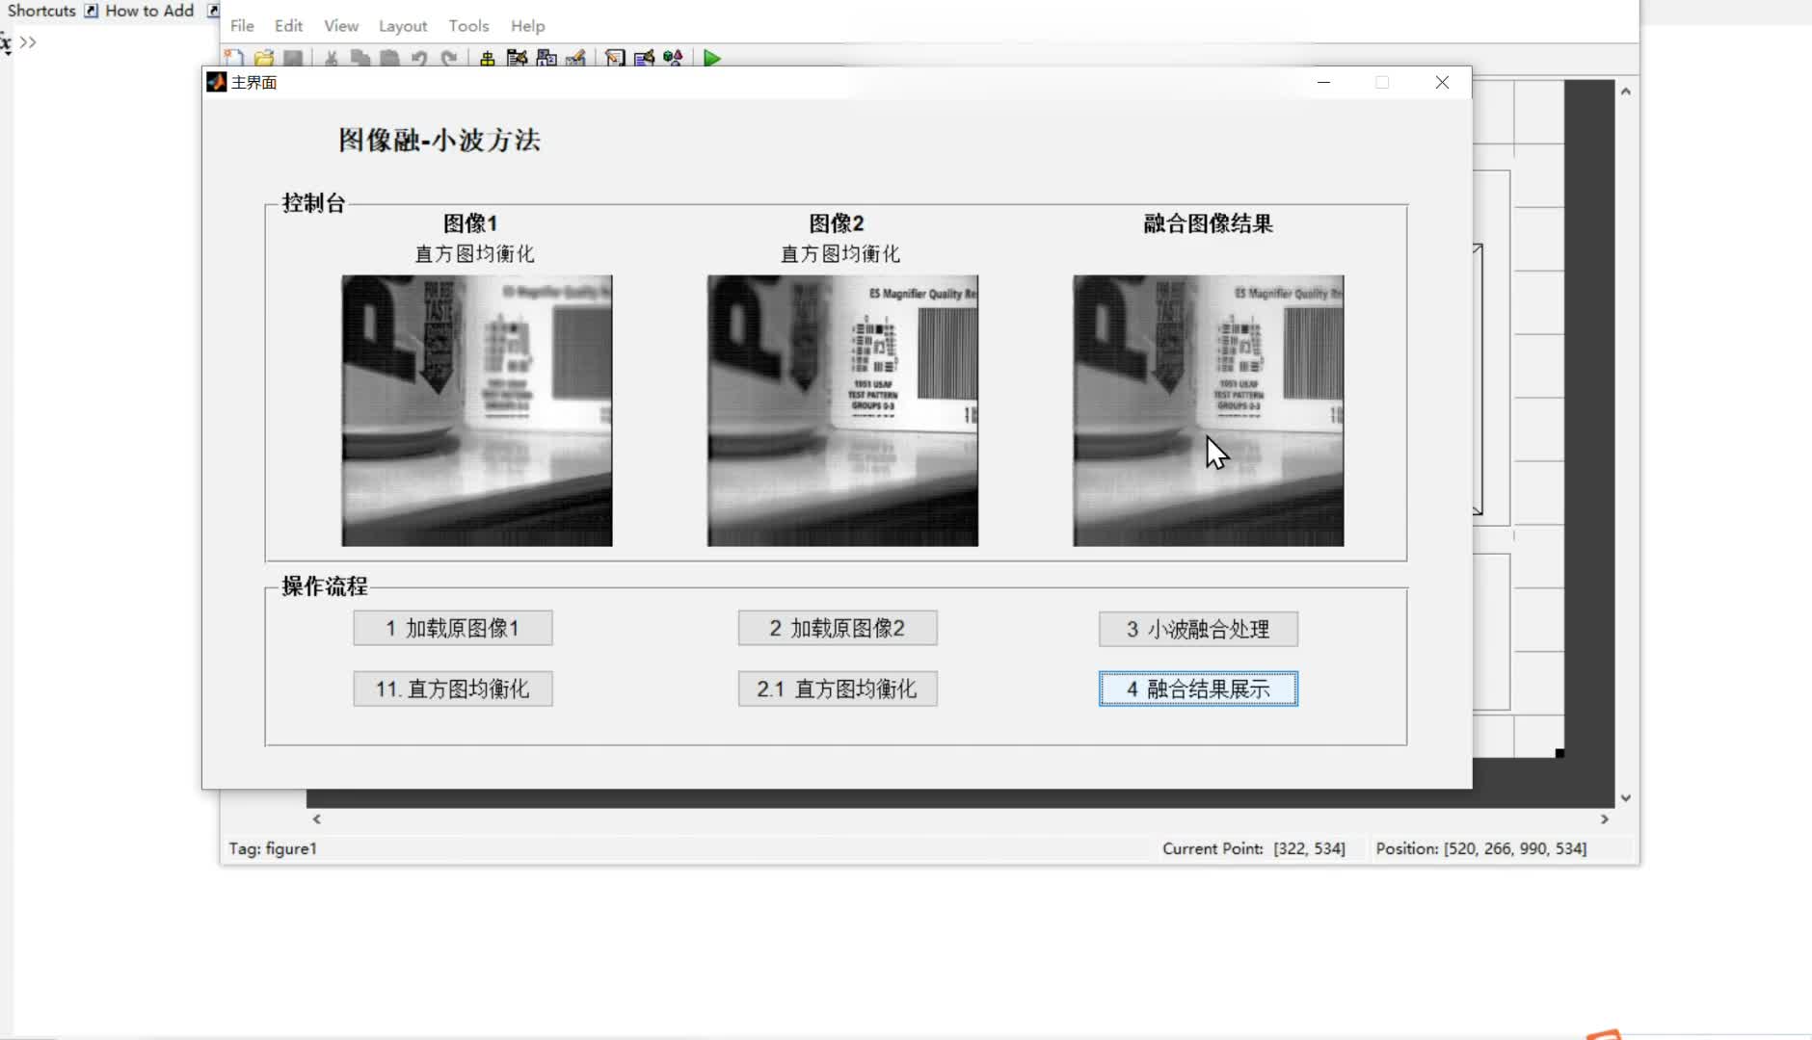This screenshot has width=1812, height=1040.
Task: Open the Property Inspector icon
Action: (644, 59)
